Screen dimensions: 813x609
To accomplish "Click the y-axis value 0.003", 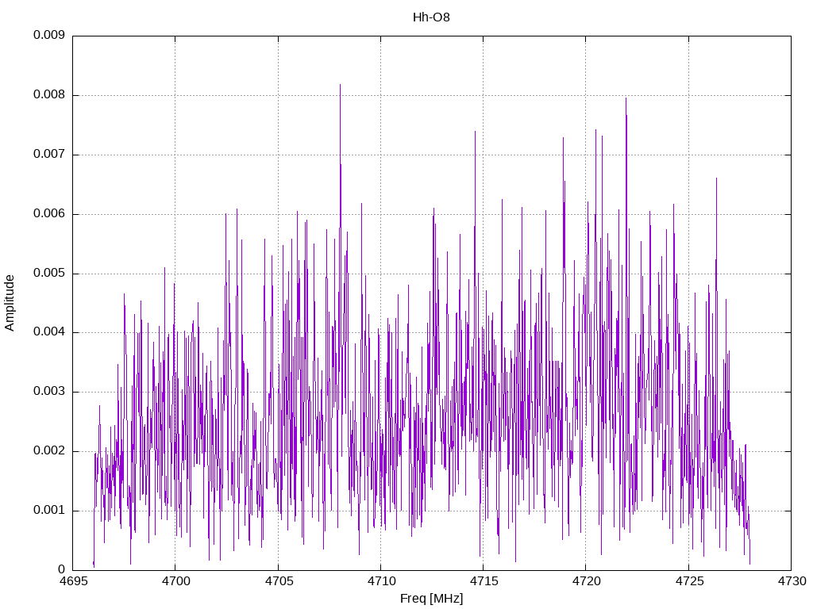I will pyautogui.click(x=49, y=392).
